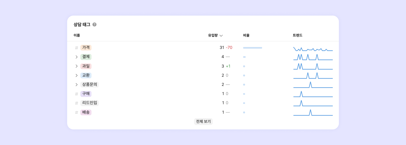
Task: Select the 리드인입 tag label
Action: coord(90,103)
